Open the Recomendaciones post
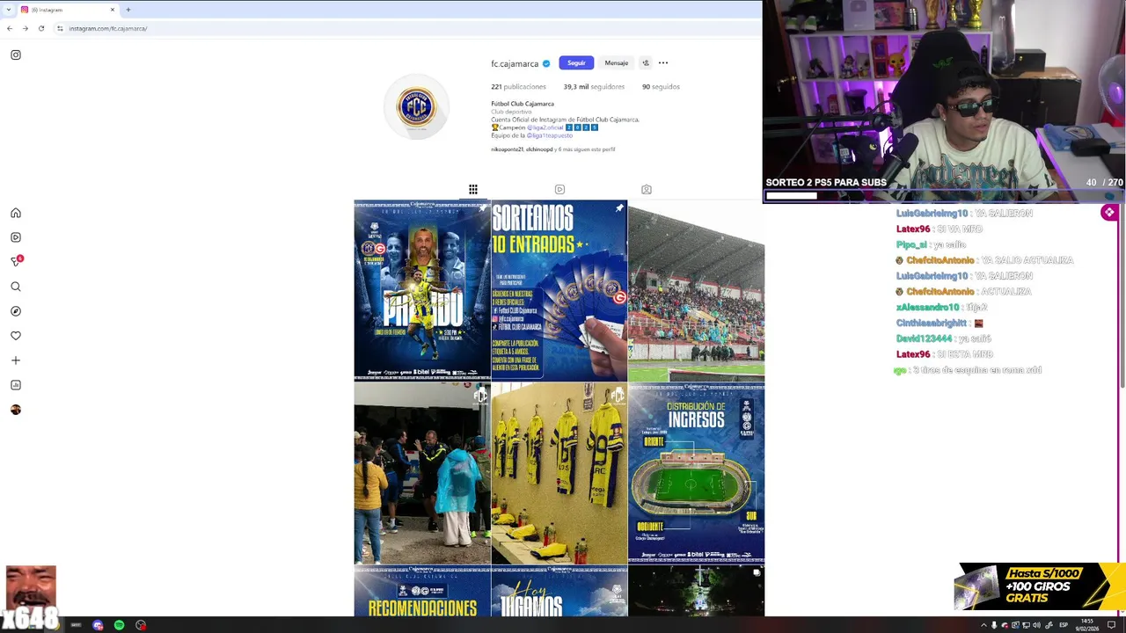1126x633 pixels. pyautogui.click(x=422, y=591)
